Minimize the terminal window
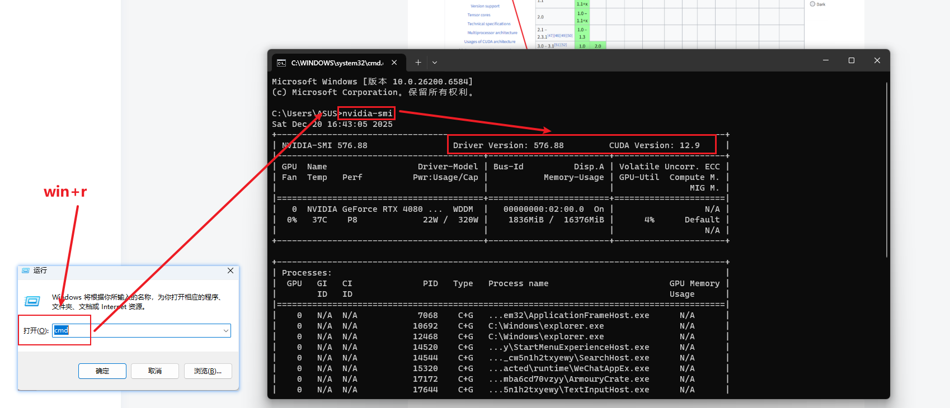The image size is (950, 408). (826, 60)
